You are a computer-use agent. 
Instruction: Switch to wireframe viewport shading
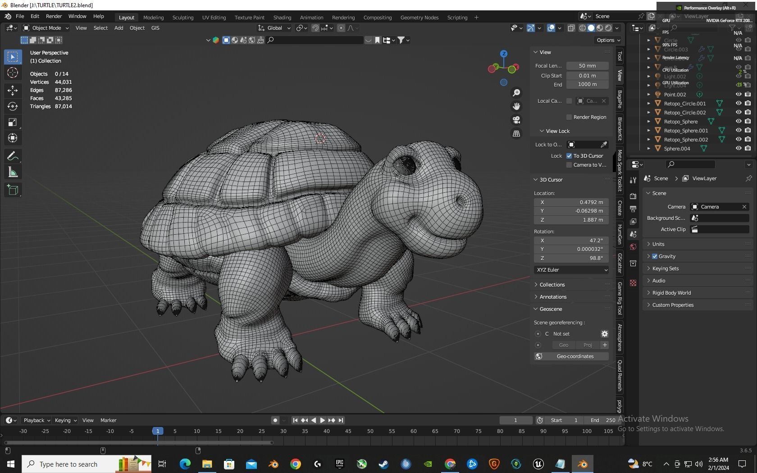coord(583,28)
